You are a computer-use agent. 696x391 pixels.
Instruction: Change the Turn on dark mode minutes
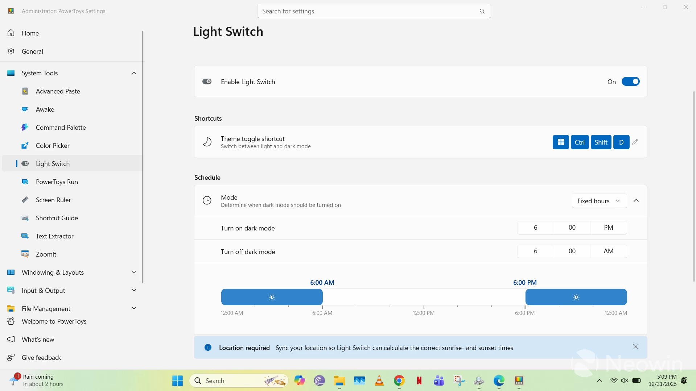coord(572,228)
